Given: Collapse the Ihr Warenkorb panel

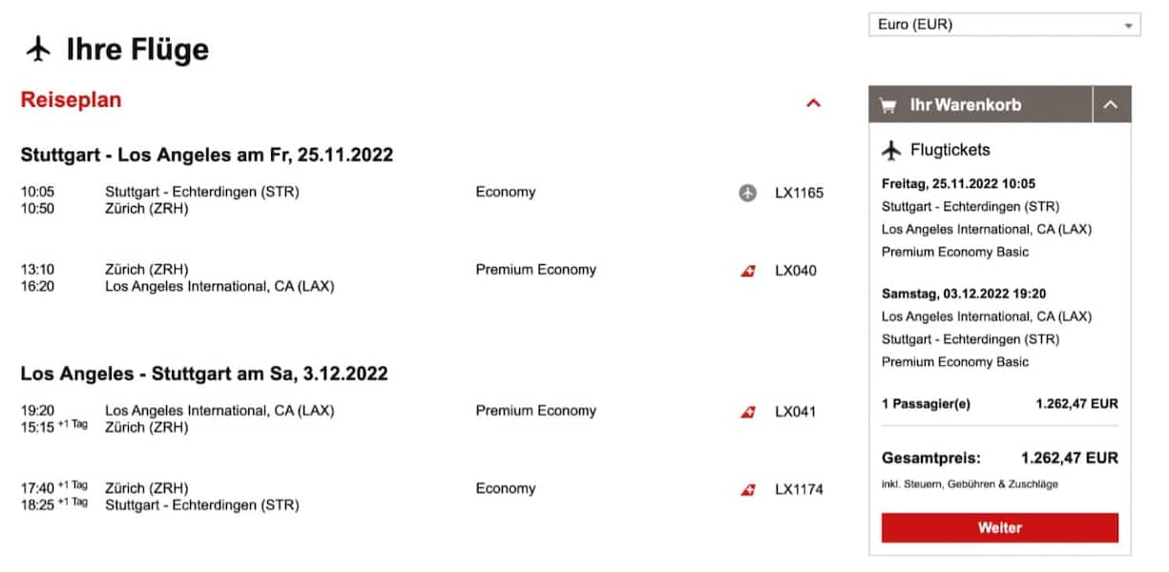Looking at the screenshot, I should click(1111, 105).
